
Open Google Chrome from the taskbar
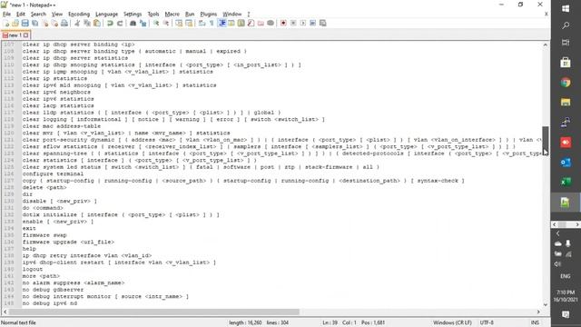pos(566,83)
